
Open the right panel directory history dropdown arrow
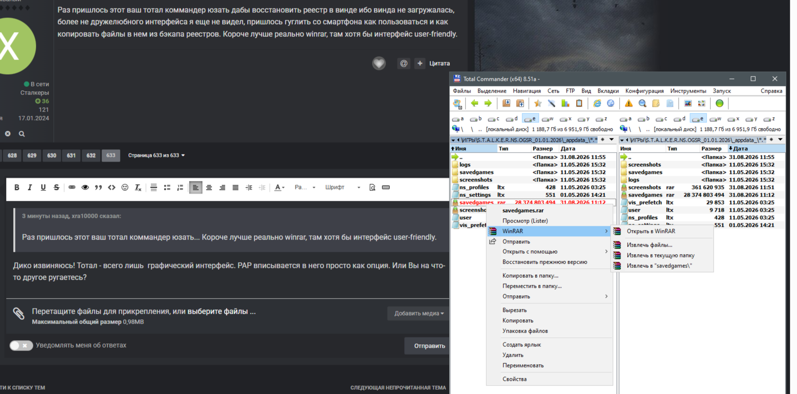point(780,140)
